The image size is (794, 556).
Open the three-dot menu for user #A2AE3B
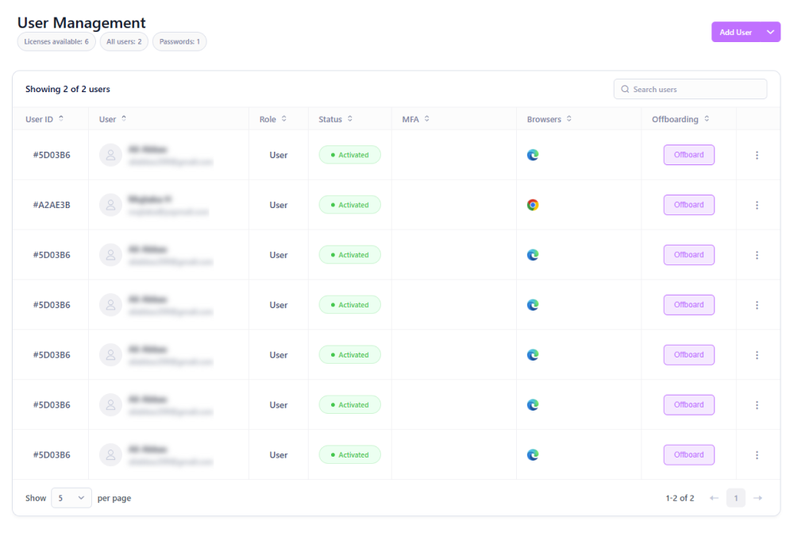click(x=757, y=205)
